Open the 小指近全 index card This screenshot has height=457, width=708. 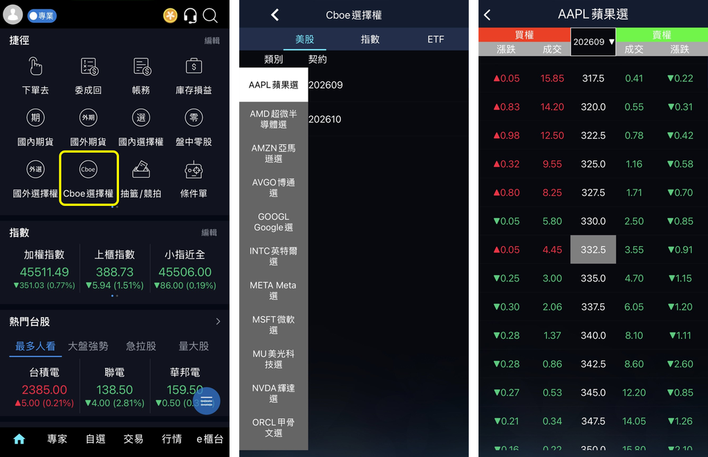(185, 270)
